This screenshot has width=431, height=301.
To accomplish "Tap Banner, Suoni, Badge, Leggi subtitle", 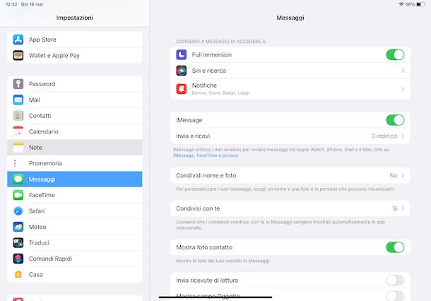I will [x=220, y=93].
